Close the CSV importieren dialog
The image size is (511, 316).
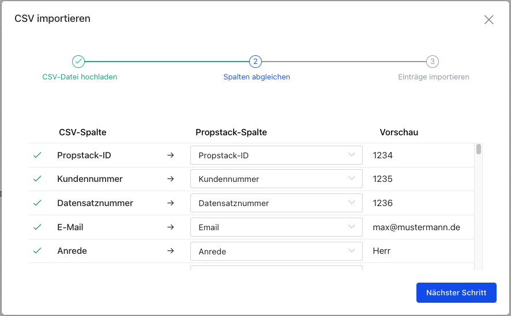[x=489, y=20]
